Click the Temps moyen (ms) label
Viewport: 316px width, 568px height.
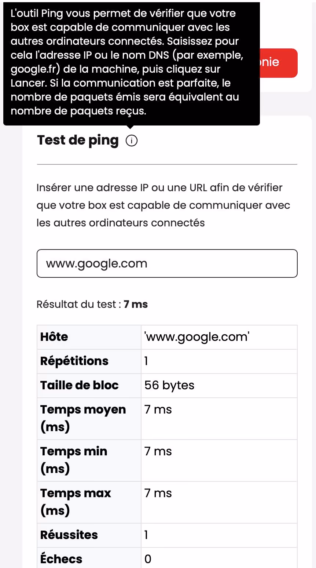click(x=83, y=418)
